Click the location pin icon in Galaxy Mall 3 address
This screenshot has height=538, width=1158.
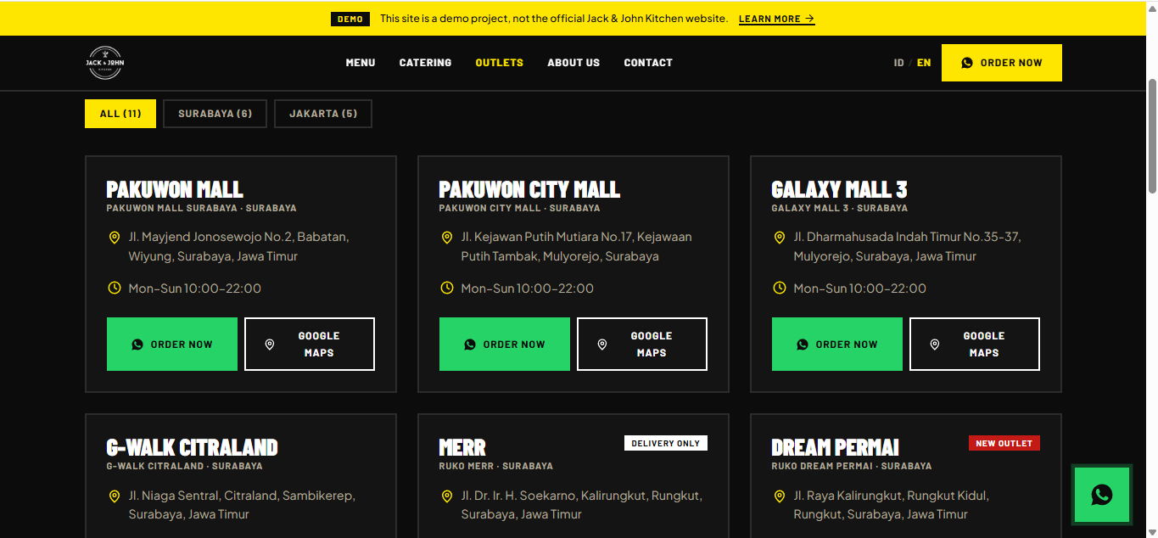780,238
